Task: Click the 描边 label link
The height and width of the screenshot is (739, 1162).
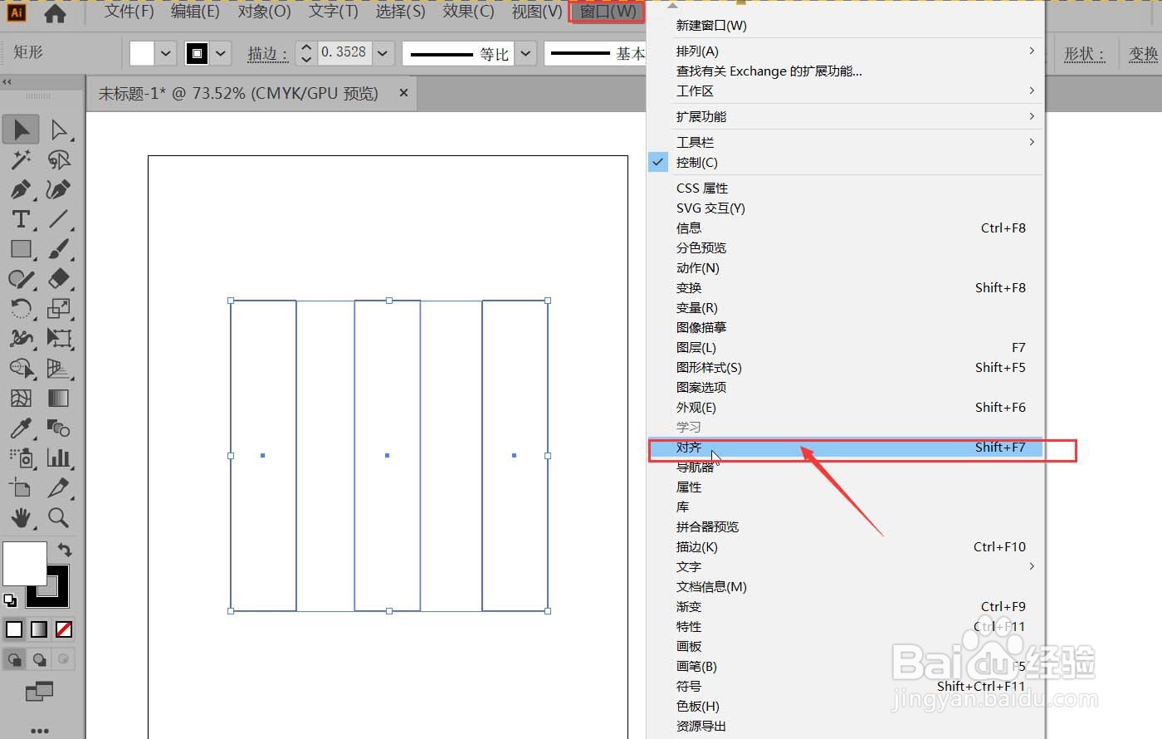Action: tap(268, 53)
